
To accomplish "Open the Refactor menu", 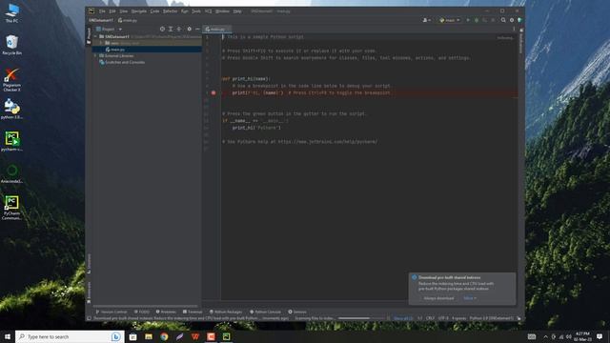I will coord(170,11).
